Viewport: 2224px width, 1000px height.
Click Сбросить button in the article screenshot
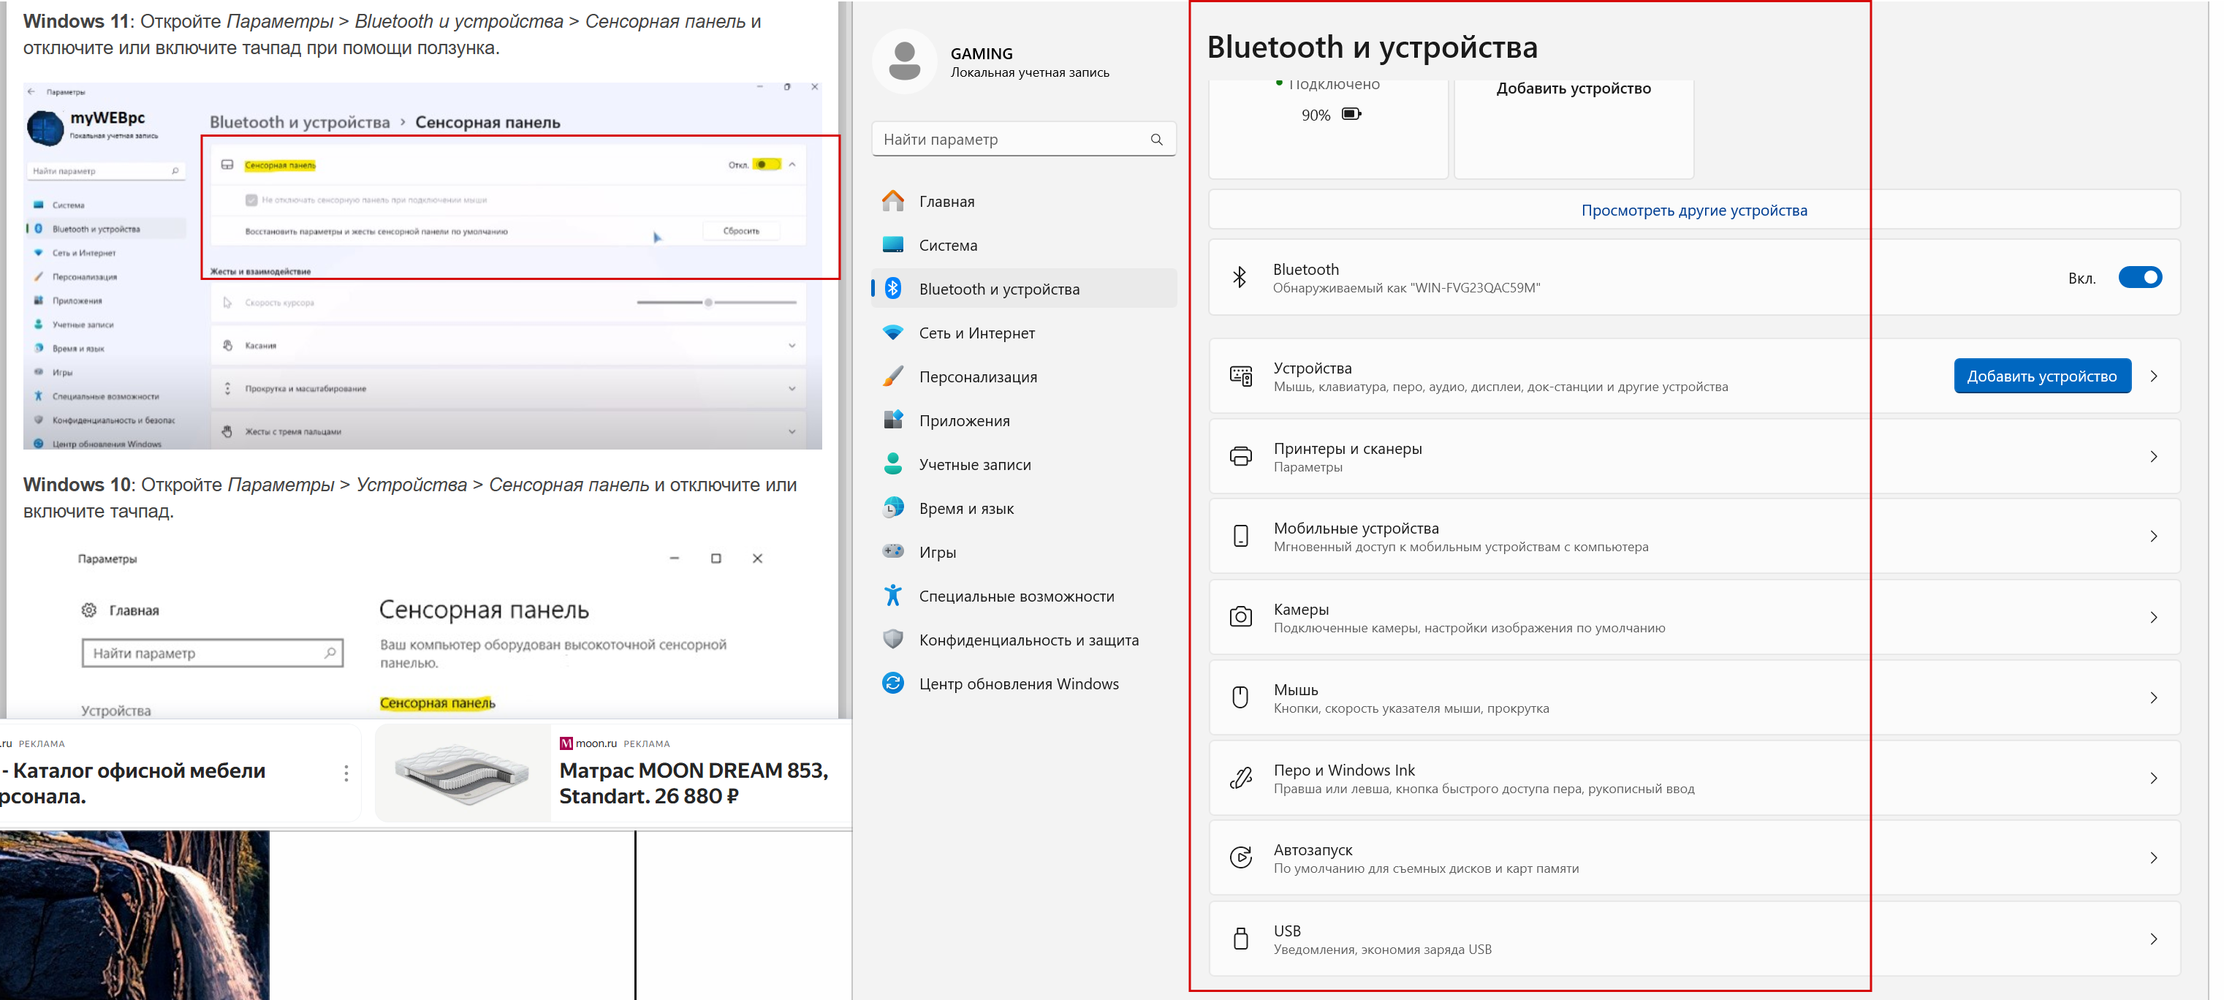741,230
